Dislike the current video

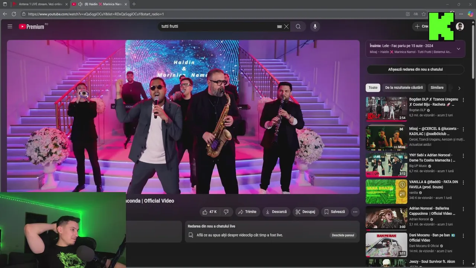click(226, 212)
